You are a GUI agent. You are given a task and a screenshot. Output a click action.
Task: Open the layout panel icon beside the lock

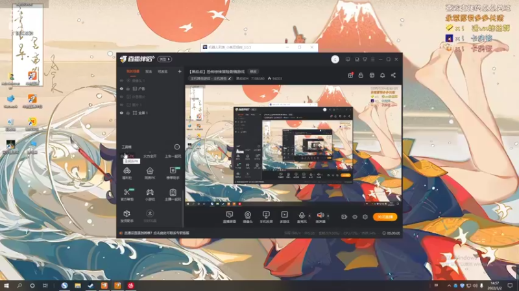372,75
